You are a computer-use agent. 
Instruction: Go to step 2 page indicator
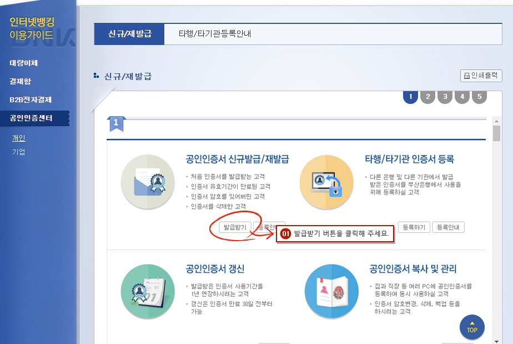(x=428, y=96)
